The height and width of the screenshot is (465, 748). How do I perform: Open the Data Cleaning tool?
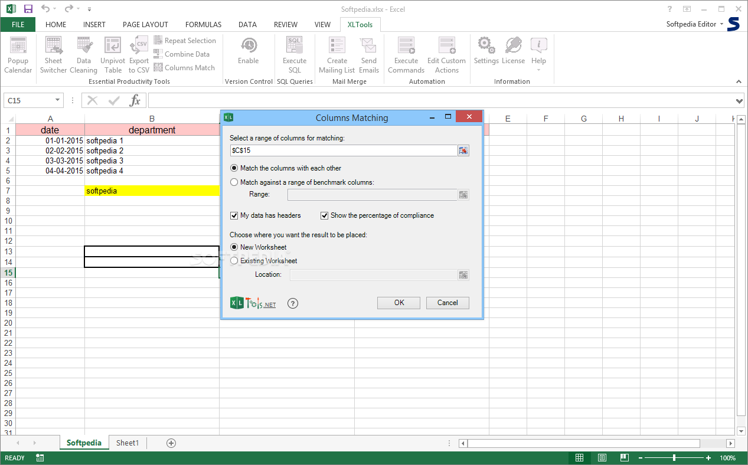(x=84, y=55)
